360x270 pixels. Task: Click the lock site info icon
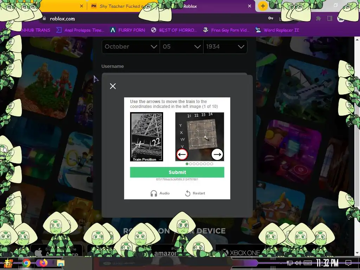pyautogui.click(x=44, y=19)
